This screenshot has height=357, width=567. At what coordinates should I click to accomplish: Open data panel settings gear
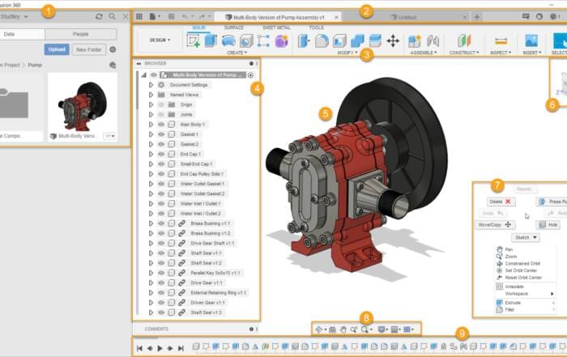tap(113, 49)
